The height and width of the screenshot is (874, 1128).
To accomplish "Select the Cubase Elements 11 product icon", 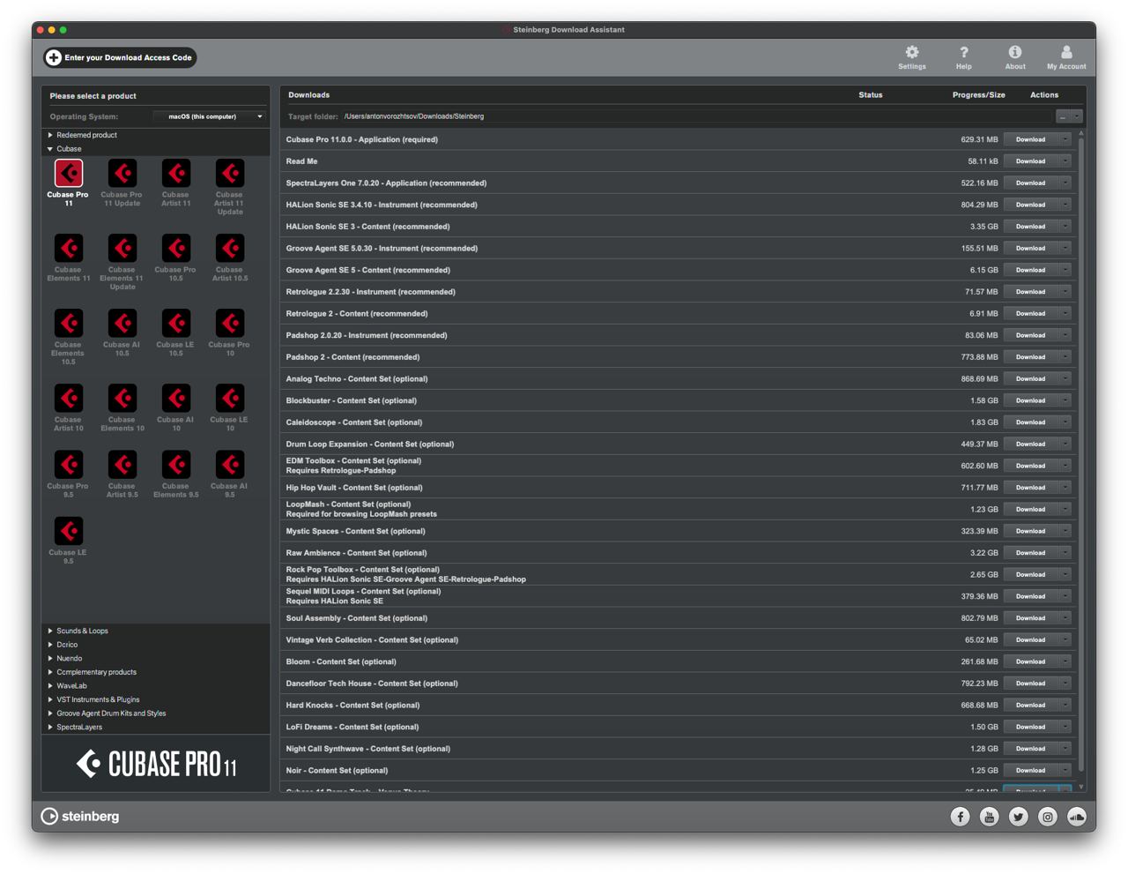I will [69, 249].
